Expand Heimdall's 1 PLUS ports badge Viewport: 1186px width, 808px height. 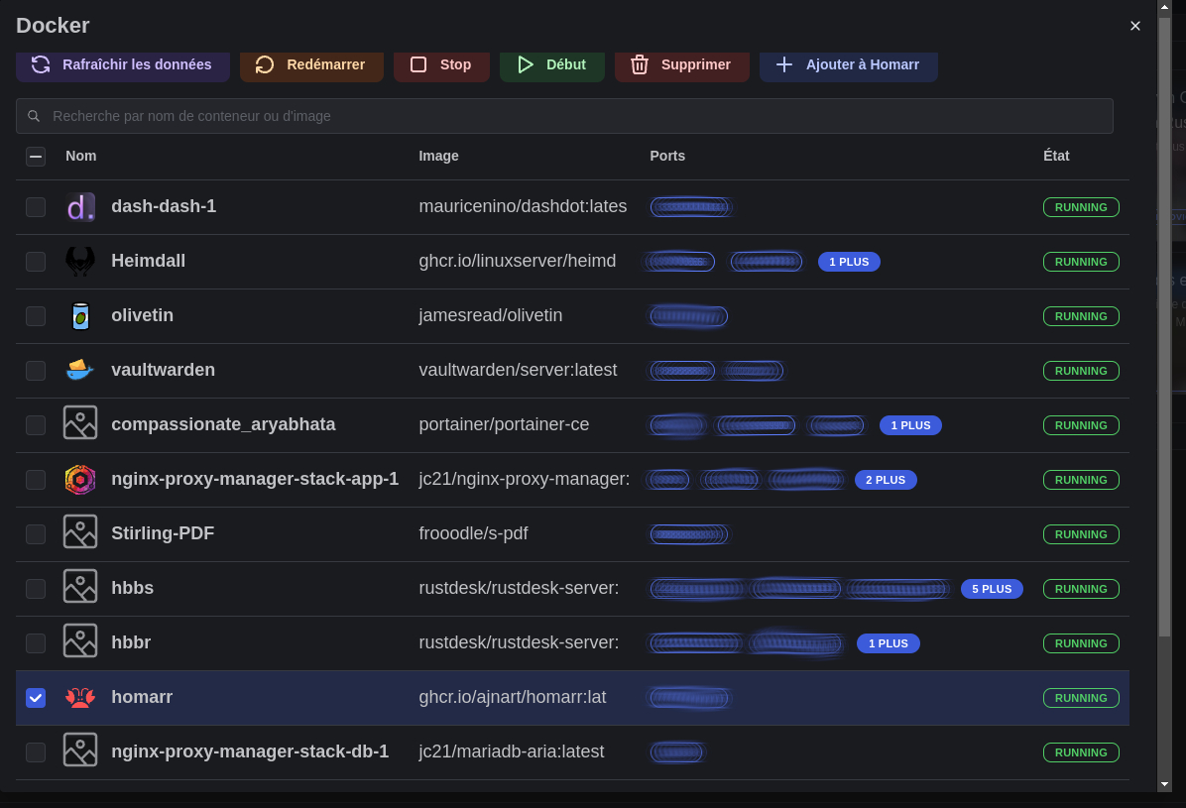[849, 262]
